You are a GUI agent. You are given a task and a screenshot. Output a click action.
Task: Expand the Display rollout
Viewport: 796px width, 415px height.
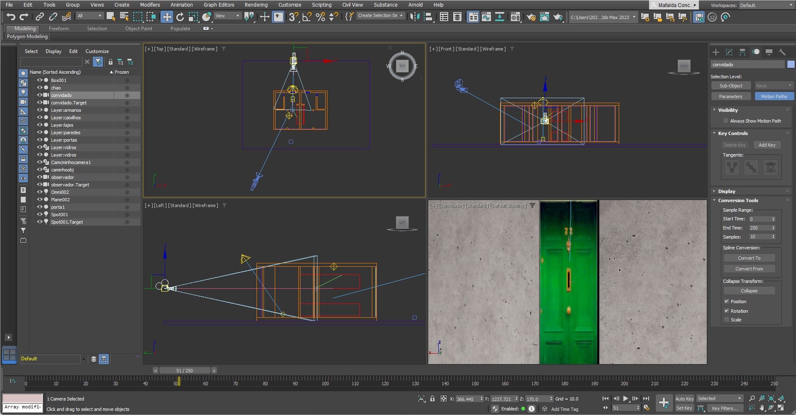(727, 191)
